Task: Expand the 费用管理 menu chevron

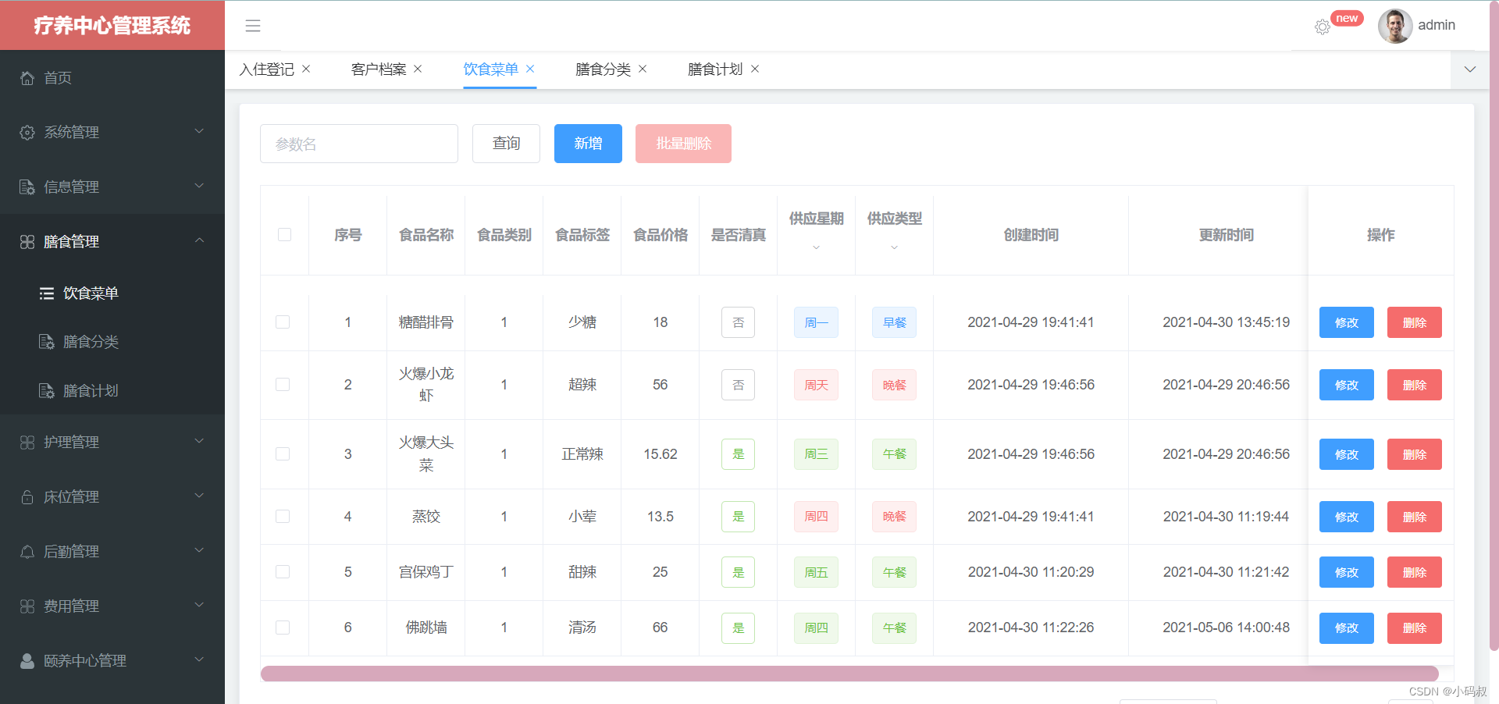Action: tap(199, 605)
